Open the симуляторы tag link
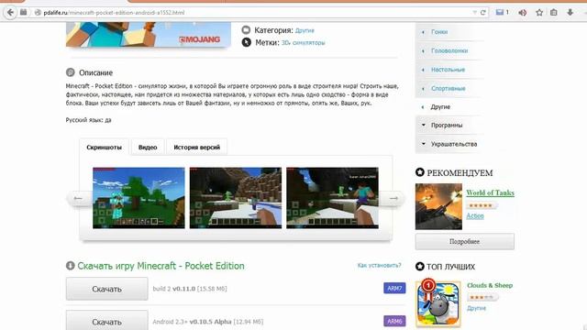 click(x=309, y=43)
